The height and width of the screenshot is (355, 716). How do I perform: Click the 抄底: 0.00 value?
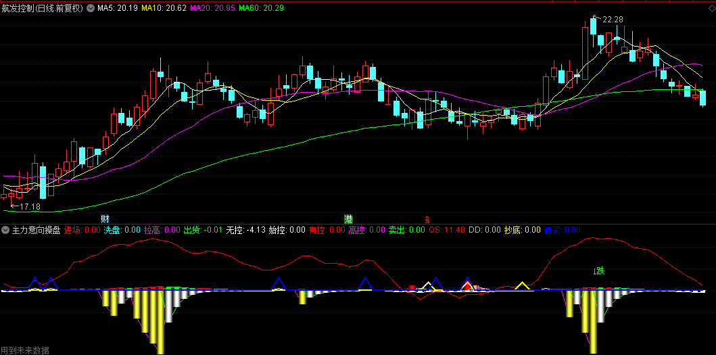pyautogui.click(x=523, y=230)
